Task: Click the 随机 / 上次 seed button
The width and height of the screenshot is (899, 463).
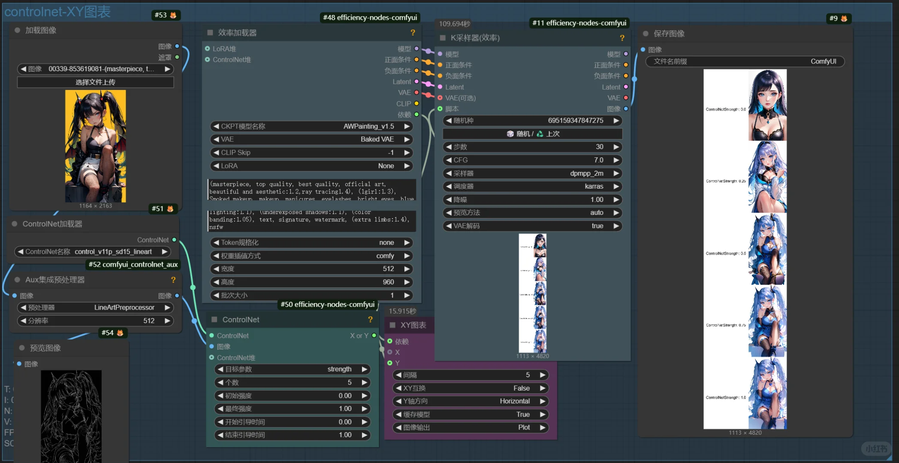Action: pyautogui.click(x=532, y=134)
